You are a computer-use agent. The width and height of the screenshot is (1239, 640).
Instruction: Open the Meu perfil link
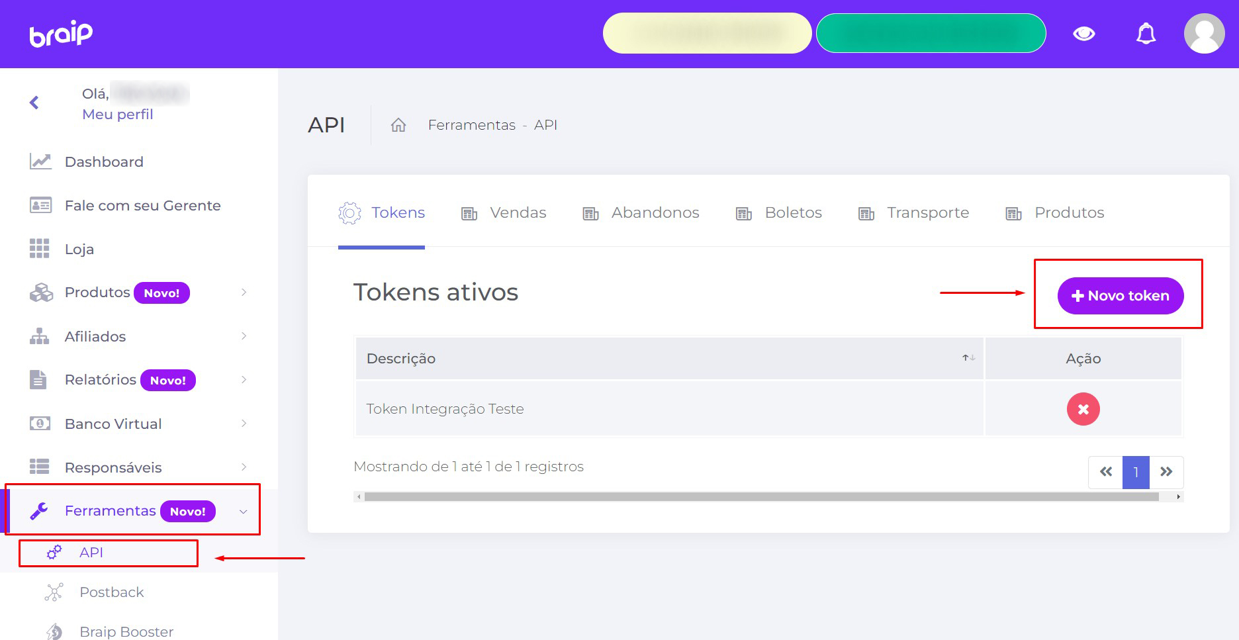[117, 114]
